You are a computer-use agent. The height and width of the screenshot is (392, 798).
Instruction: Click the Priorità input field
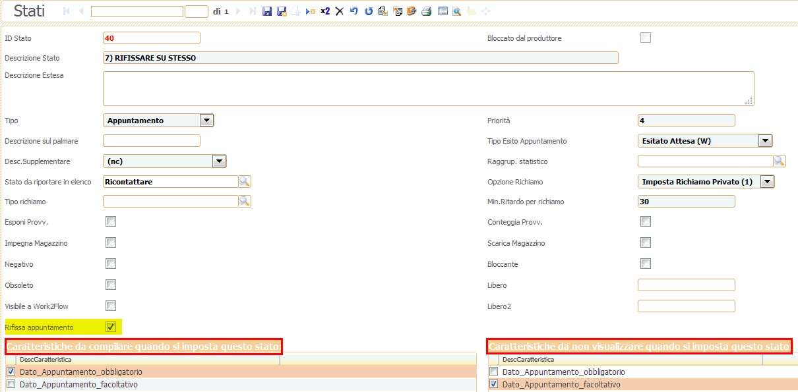686,121
